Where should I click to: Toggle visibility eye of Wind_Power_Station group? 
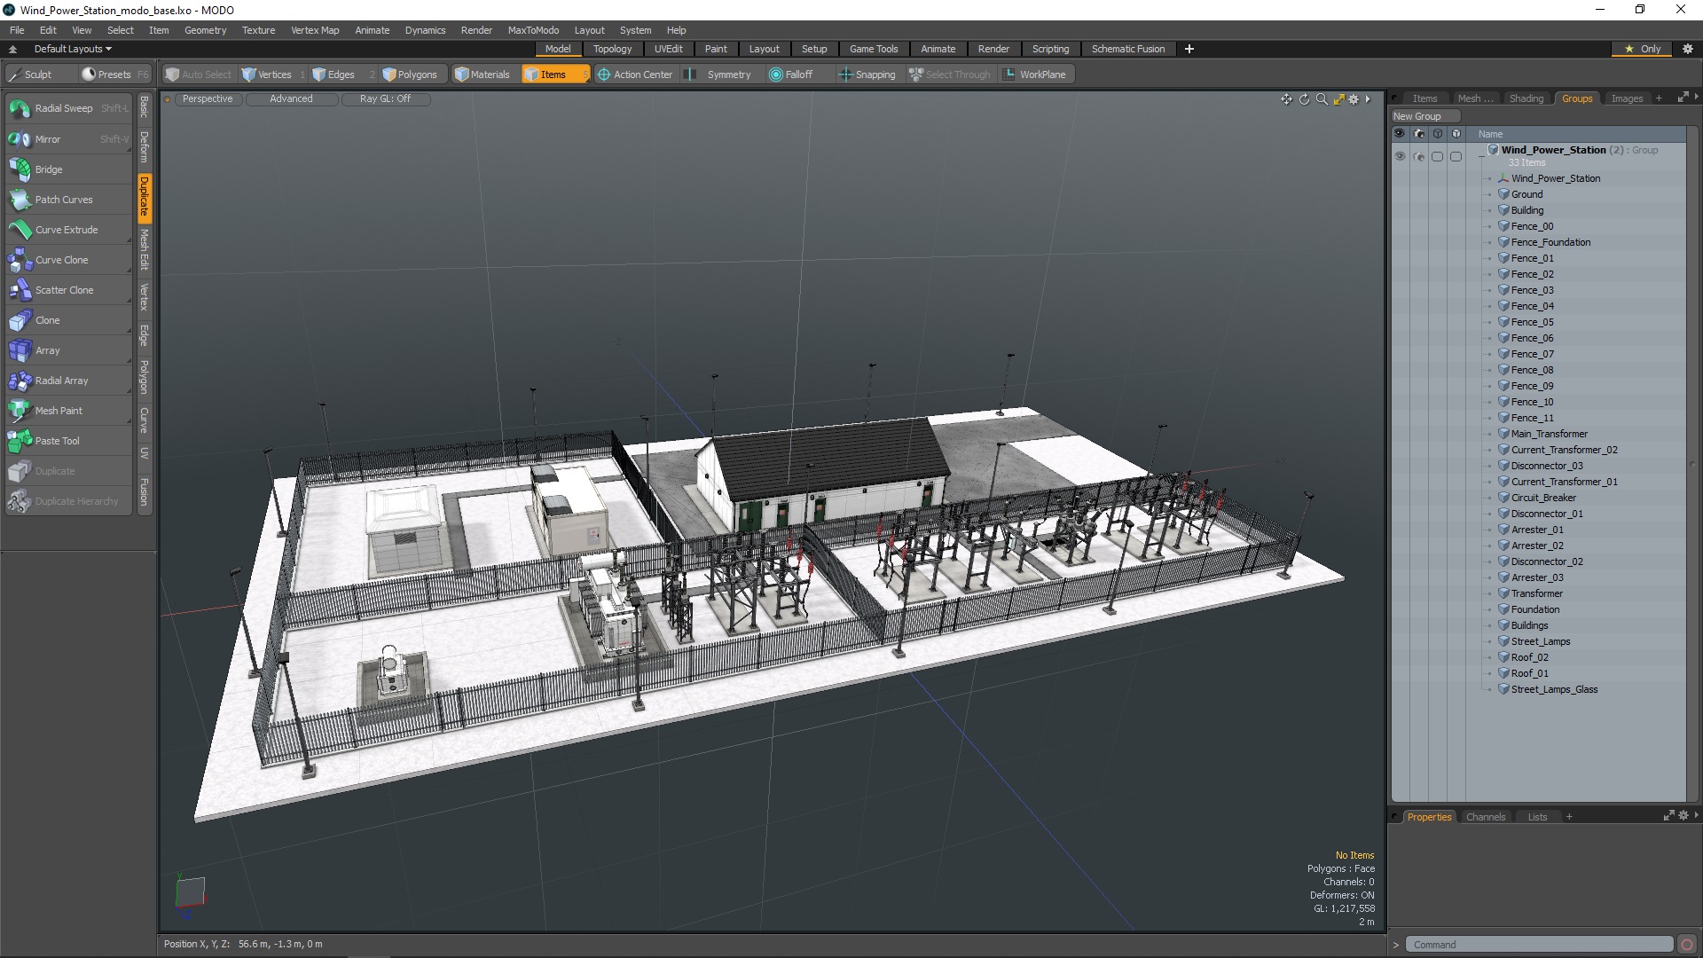[1400, 156]
